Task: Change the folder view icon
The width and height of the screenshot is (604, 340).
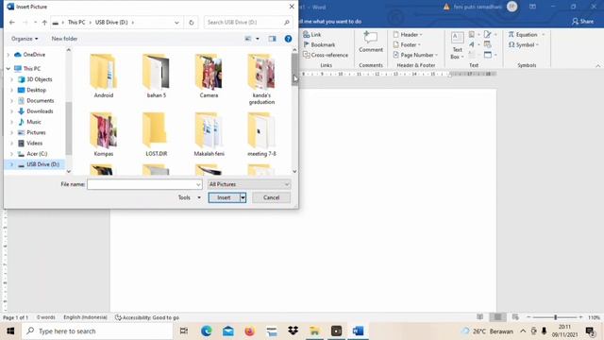Action: (x=248, y=39)
